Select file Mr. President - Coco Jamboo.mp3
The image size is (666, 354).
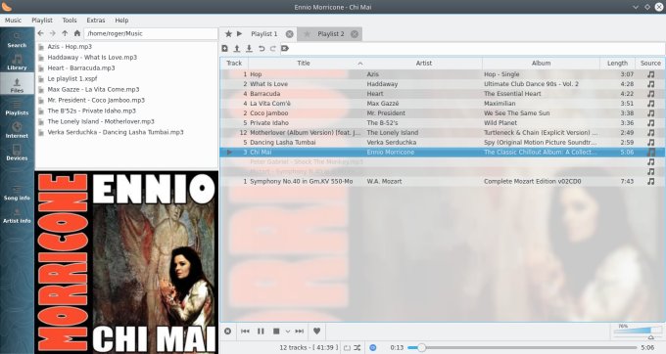pyautogui.click(x=96, y=100)
